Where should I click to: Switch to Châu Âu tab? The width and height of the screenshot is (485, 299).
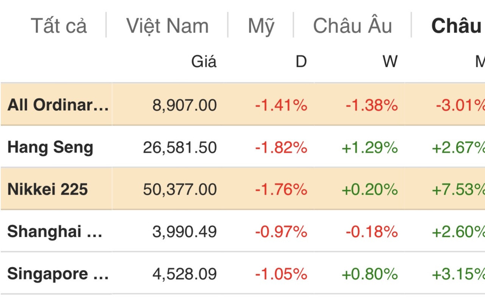[x=352, y=26]
